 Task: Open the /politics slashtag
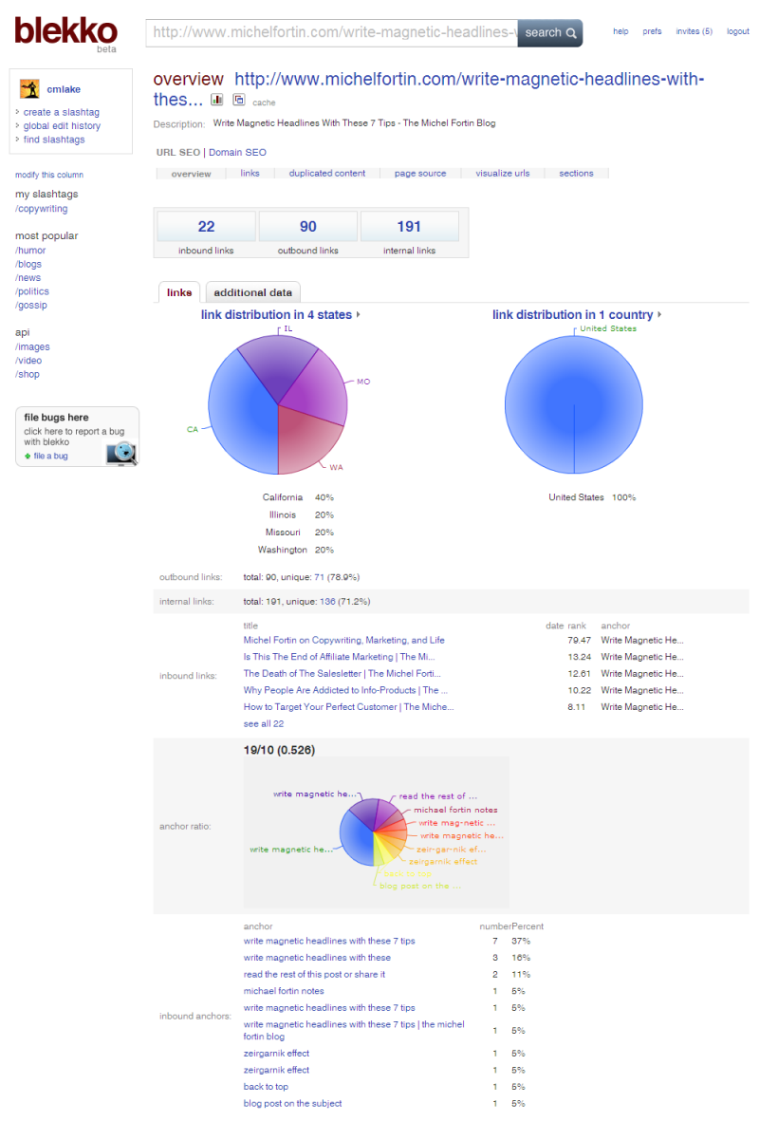pyautogui.click(x=32, y=291)
